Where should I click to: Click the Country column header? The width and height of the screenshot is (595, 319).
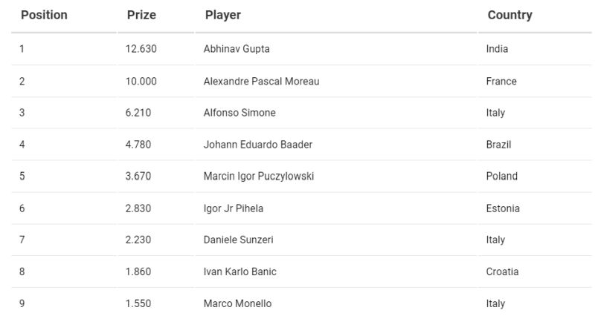(509, 15)
